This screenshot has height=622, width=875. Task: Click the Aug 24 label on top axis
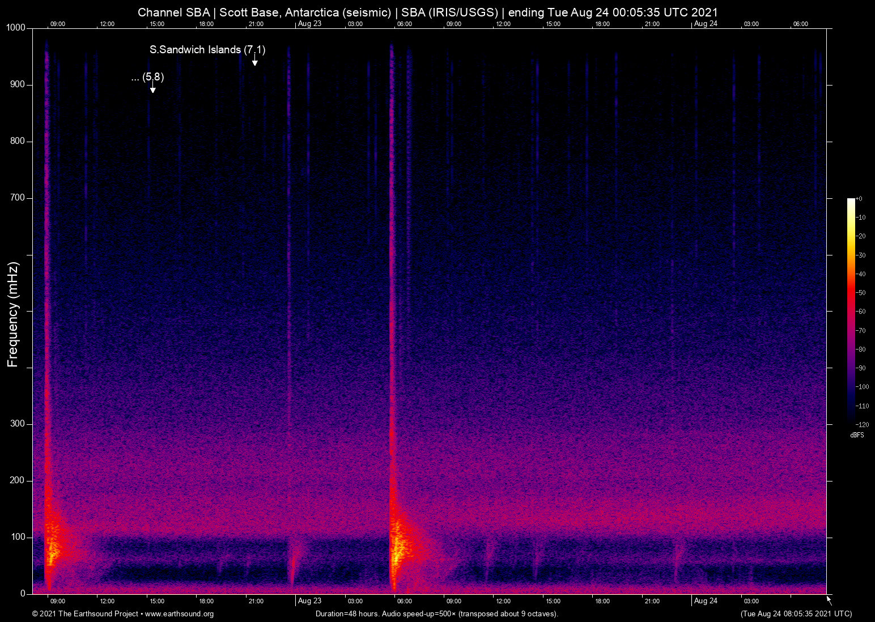pyautogui.click(x=705, y=24)
